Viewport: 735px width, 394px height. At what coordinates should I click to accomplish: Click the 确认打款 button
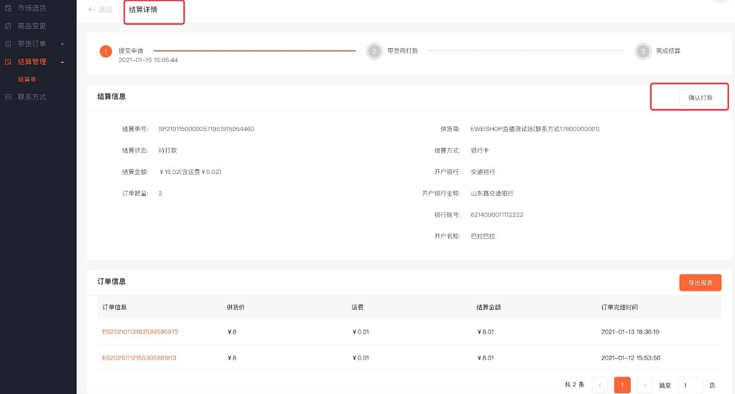tap(700, 98)
